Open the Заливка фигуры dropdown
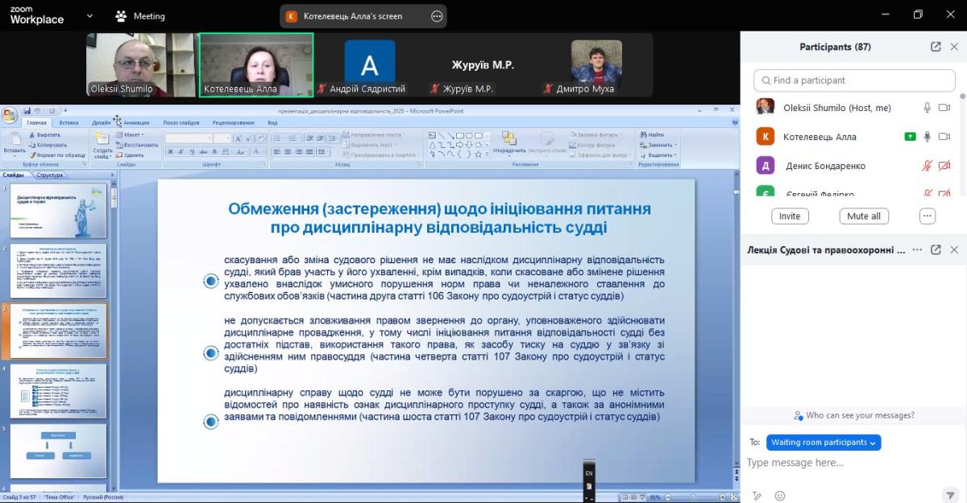Screen dimensions: 967x503 click(x=596, y=135)
